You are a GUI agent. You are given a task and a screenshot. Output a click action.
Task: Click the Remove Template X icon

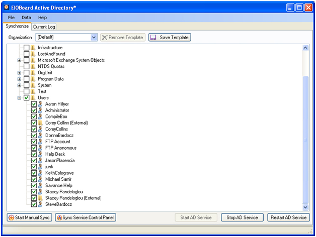pyautogui.click(x=104, y=38)
